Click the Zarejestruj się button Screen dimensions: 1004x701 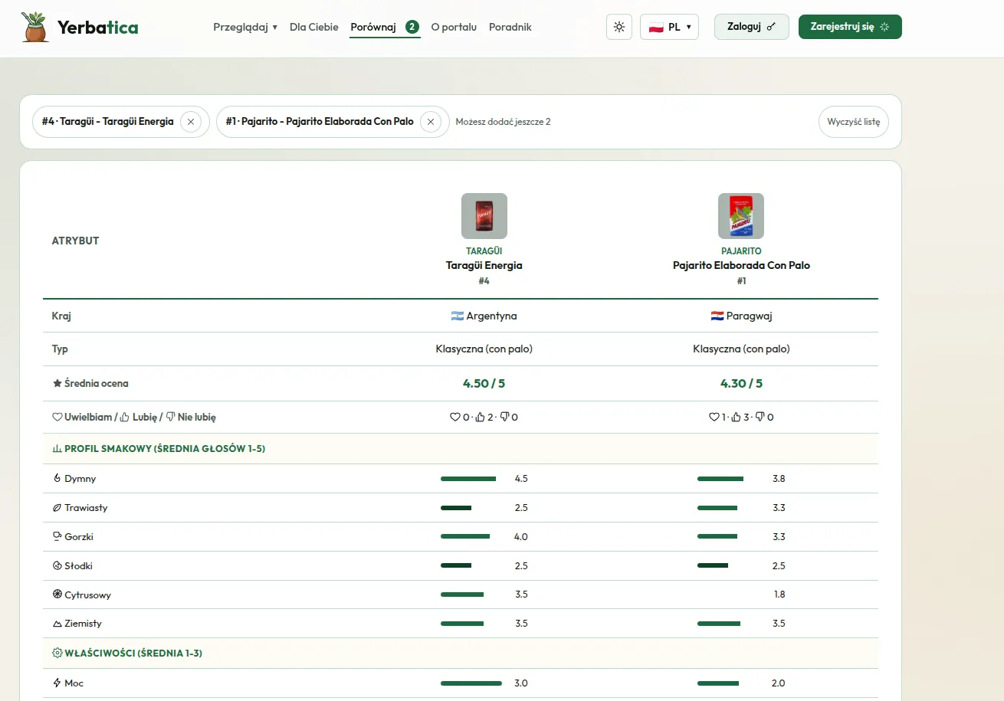tap(850, 27)
